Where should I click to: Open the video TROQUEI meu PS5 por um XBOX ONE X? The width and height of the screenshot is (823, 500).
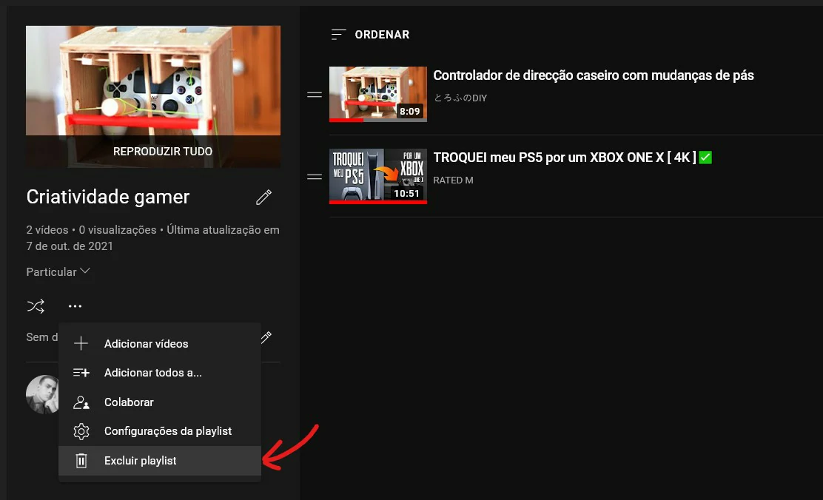pos(572,158)
